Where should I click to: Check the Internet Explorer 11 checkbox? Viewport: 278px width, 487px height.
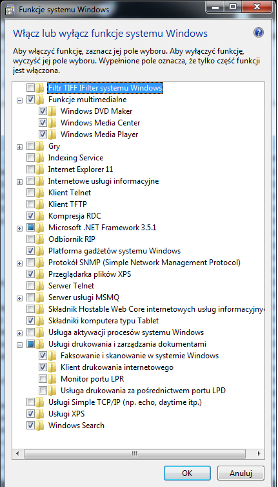[x=30, y=169]
